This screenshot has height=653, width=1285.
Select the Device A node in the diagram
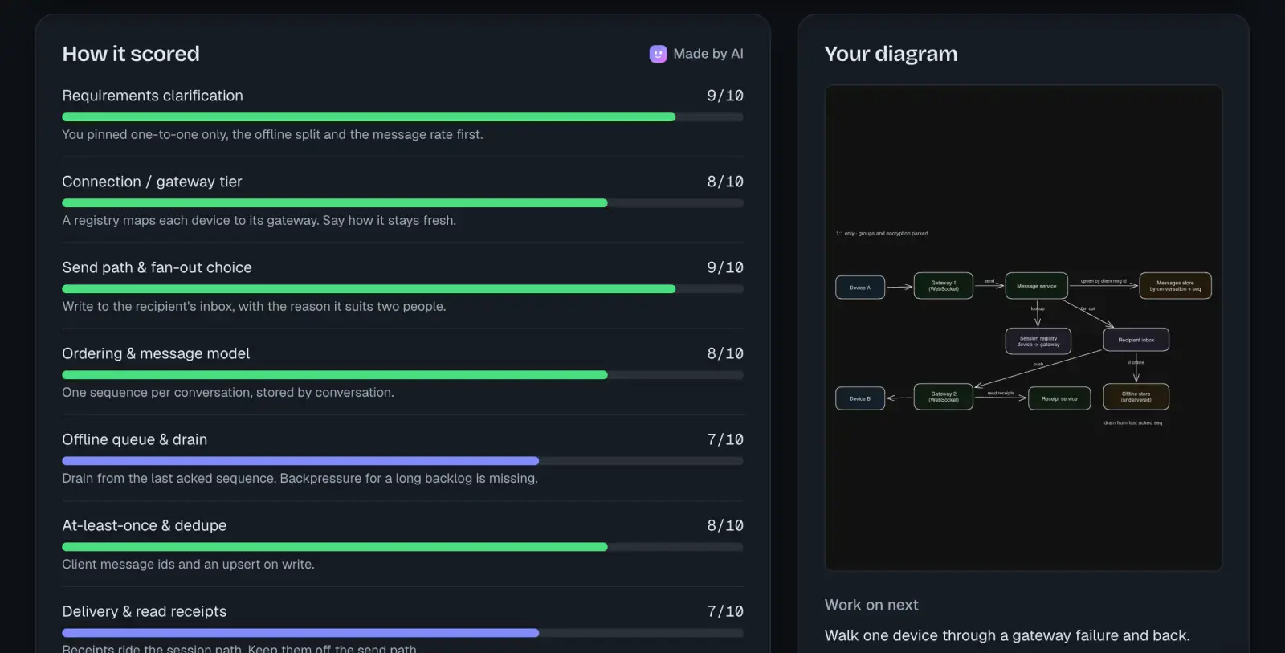point(860,288)
